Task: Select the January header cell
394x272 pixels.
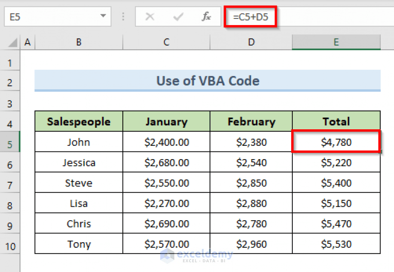Action: coord(166,121)
